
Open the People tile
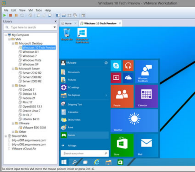122,96
